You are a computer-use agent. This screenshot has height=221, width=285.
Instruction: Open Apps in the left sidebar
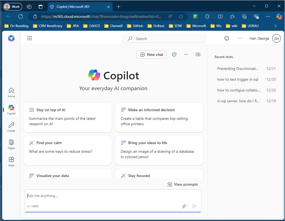pyautogui.click(x=11, y=162)
